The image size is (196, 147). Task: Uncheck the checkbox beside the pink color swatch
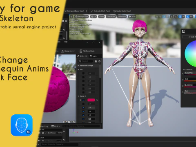(x=83, y=100)
